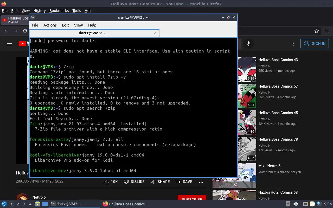
Task: Click the 5:31 video thumbnail
Action: (247, 96)
